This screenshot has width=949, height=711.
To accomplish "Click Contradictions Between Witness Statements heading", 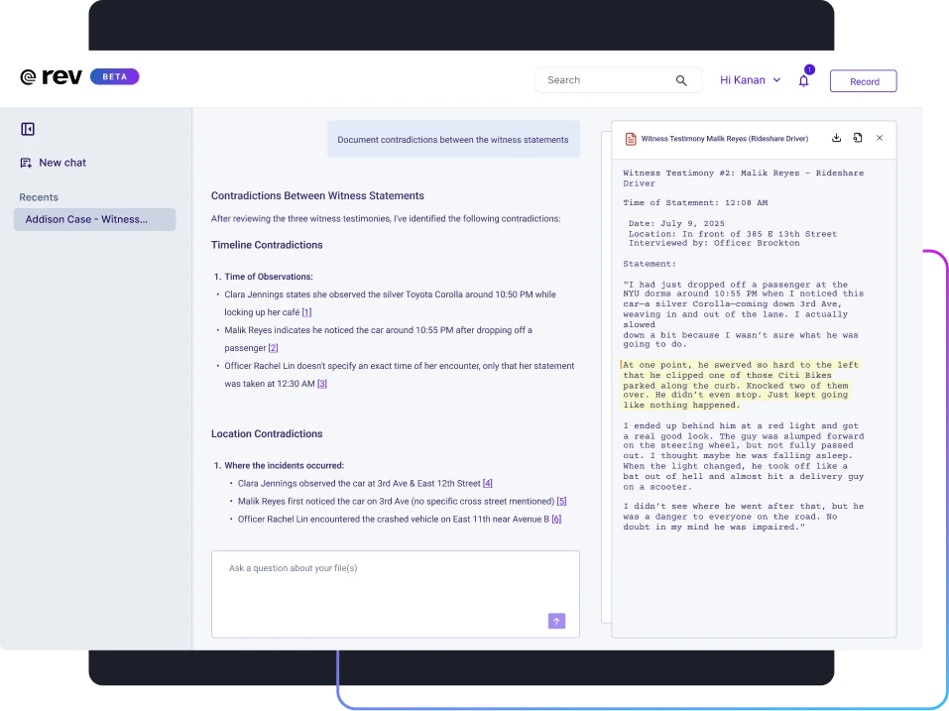I will pos(317,196).
